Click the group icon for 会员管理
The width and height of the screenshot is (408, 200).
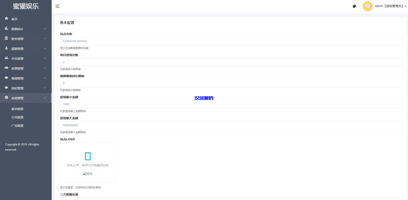click(6, 58)
